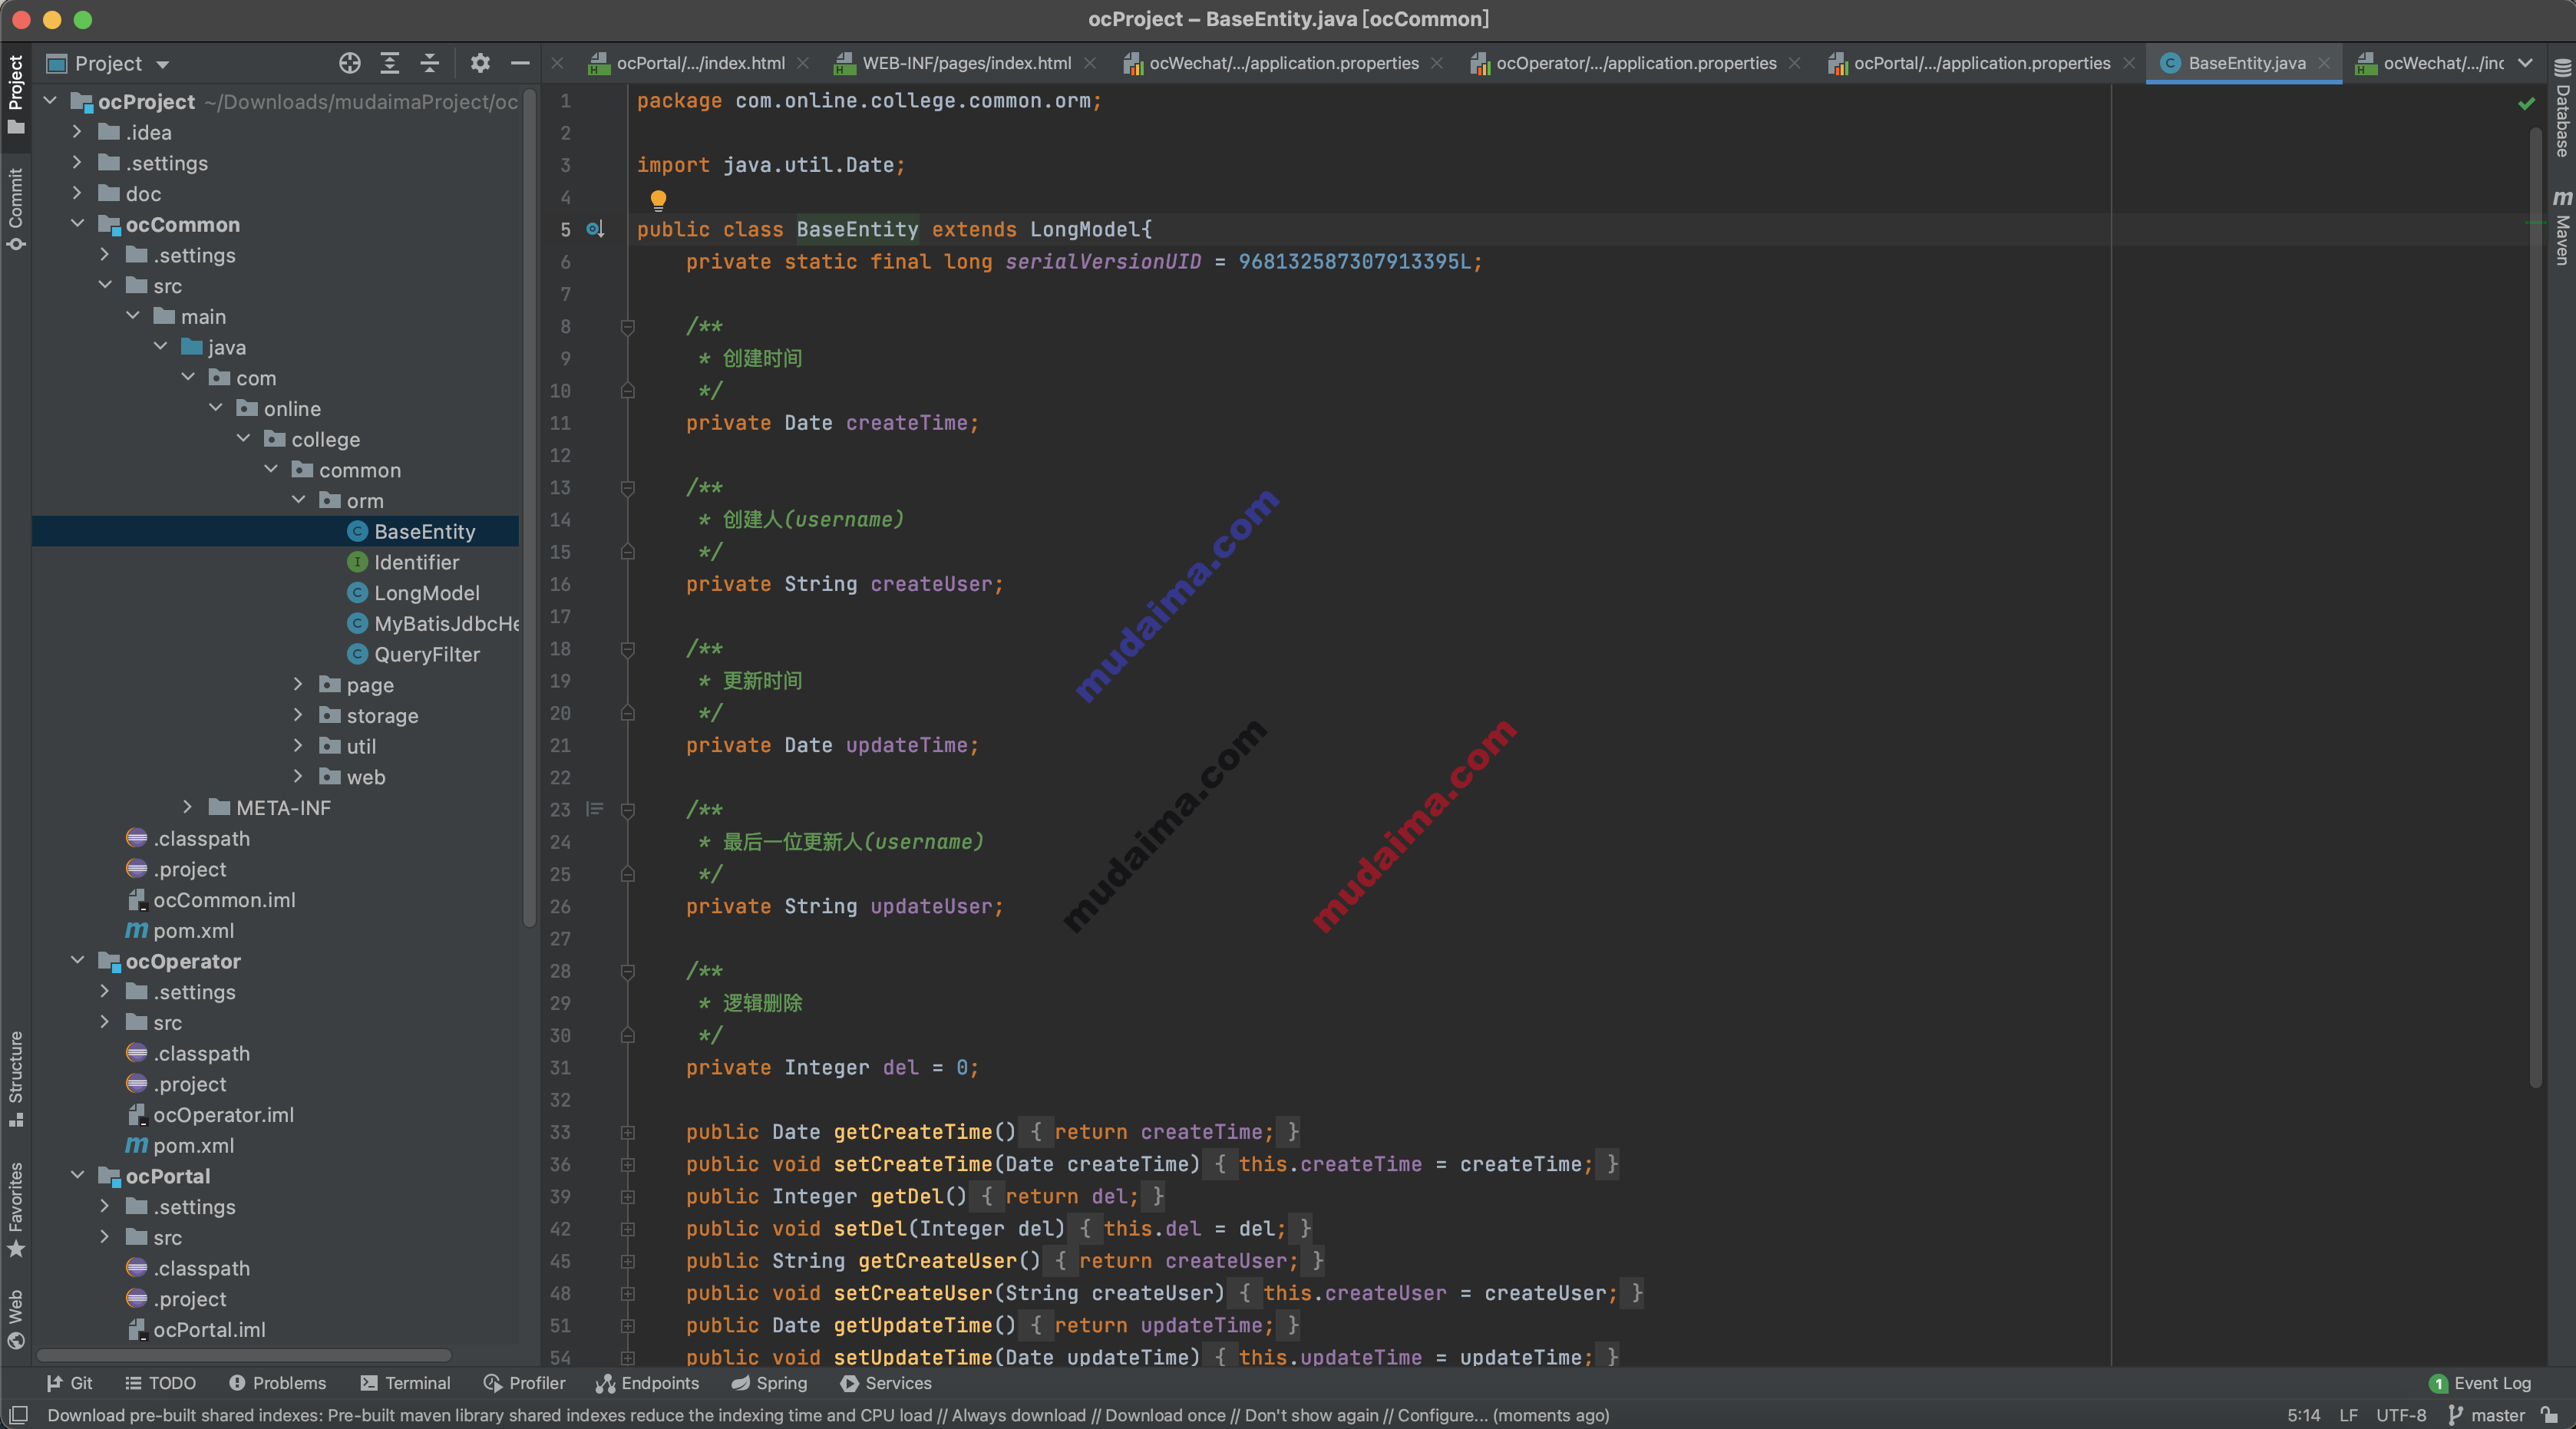Screen dimensions: 2576x1429
Task: Collapse the ocProject root node
Action: pos(50,101)
